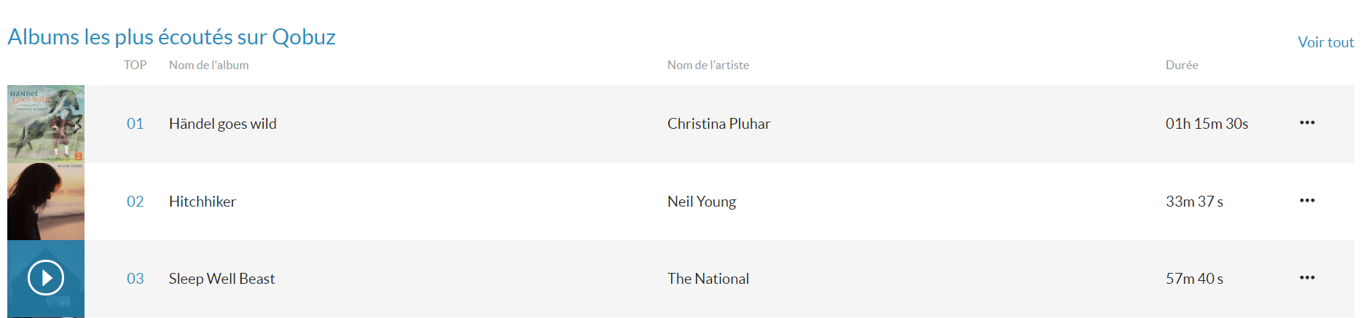
Task: Click the Durée column header
Action: click(x=1182, y=65)
